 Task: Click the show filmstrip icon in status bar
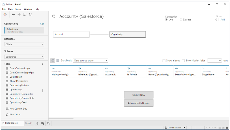(x=223, y=128)
